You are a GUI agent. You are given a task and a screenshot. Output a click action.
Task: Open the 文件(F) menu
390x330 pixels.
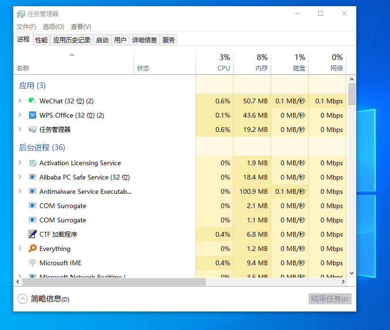pyautogui.click(x=26, y=27)
